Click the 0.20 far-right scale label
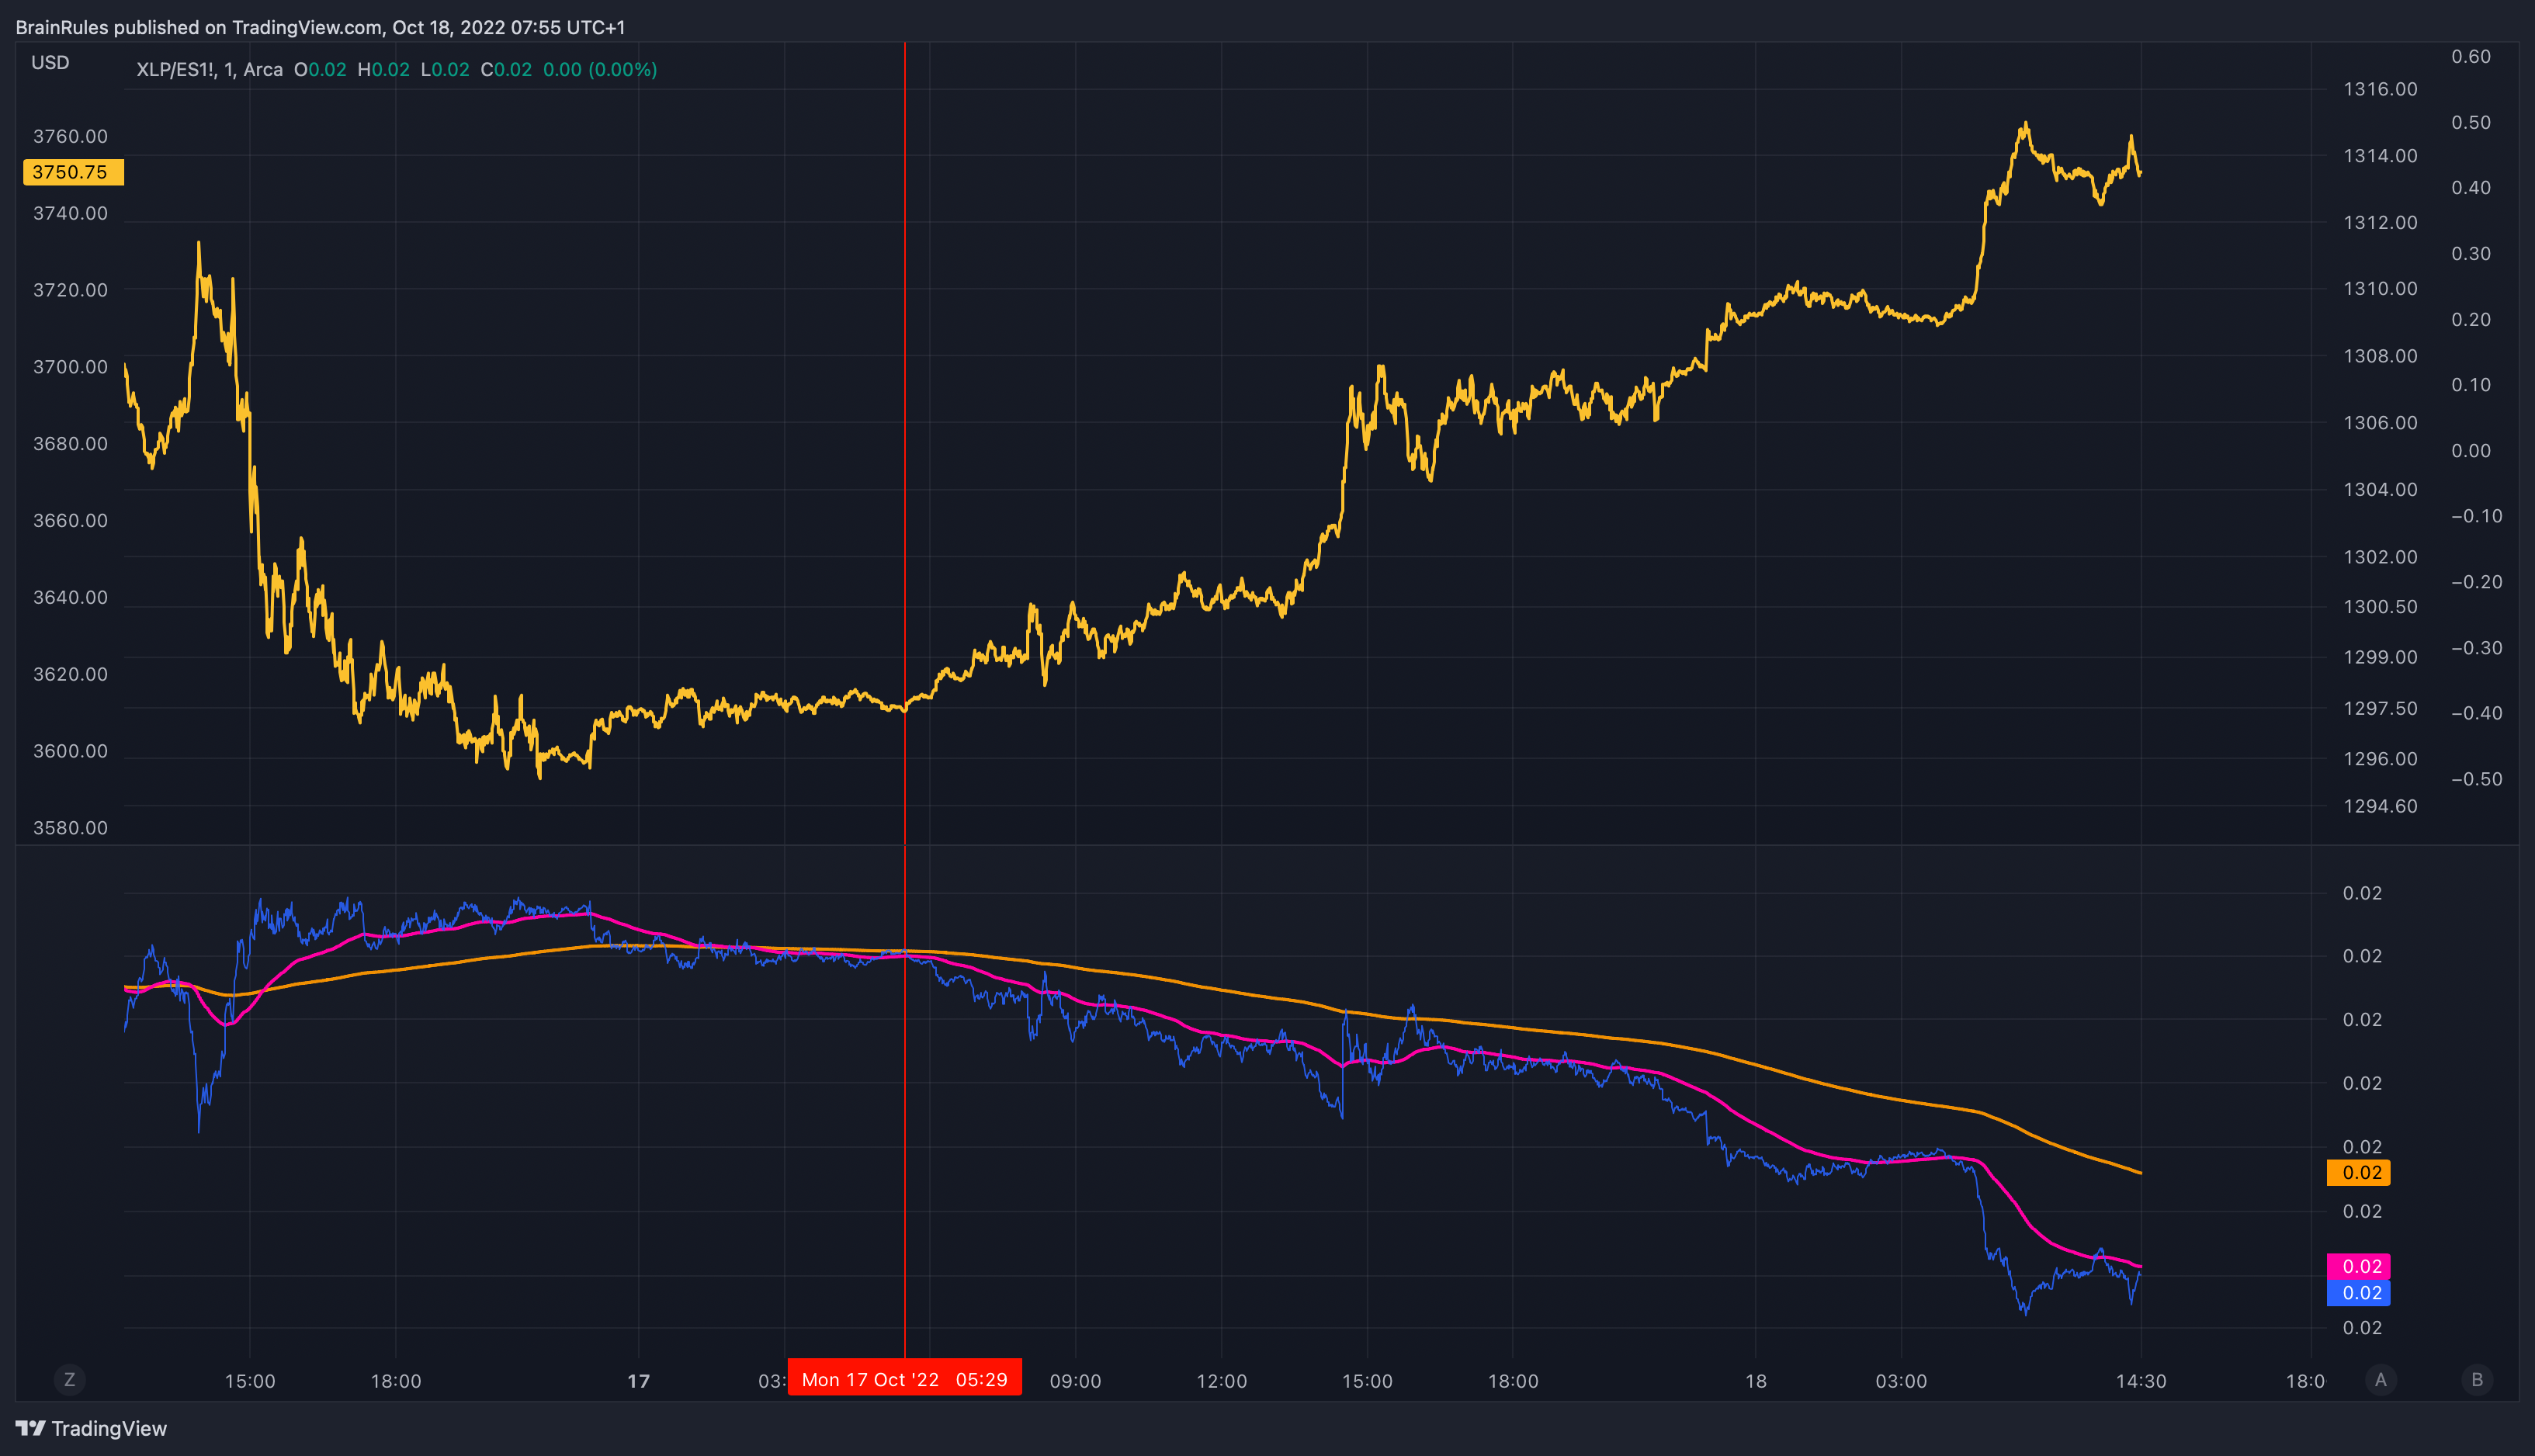2535x1456 pixels. click(x=2471, y=319)
